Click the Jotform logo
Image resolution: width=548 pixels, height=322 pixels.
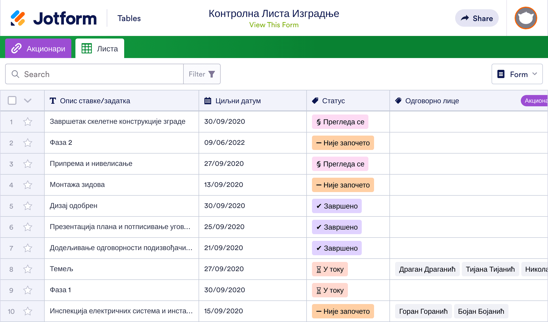[54, 18]
